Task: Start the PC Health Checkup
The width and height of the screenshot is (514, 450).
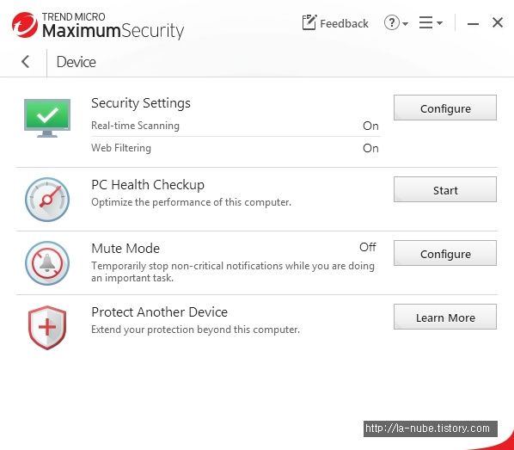Action: [445, 189]
